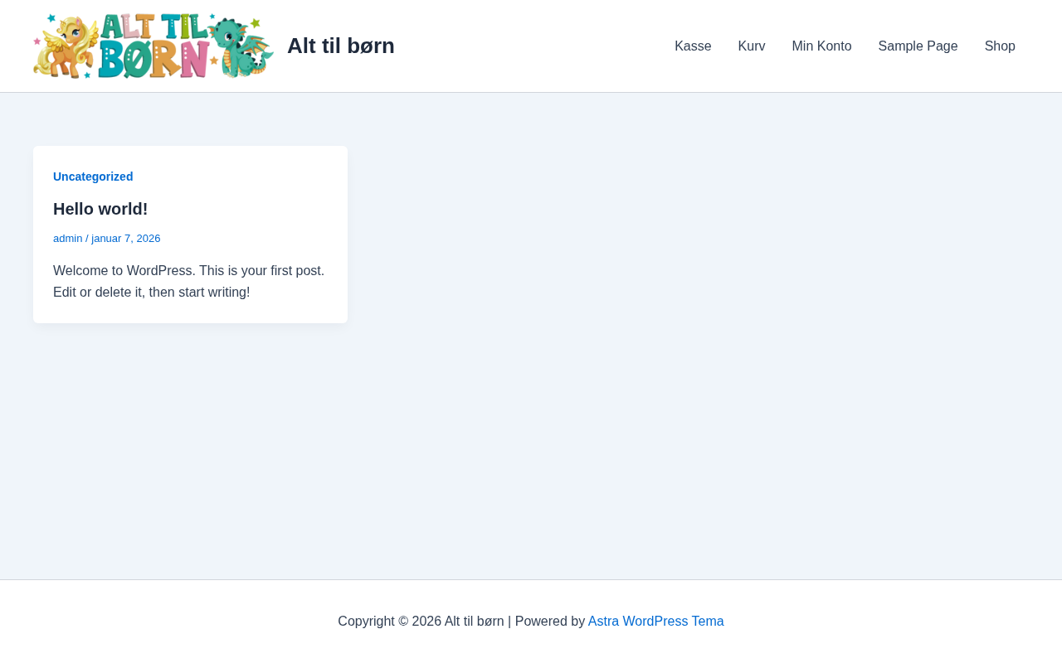Navigate to the Shop menu item
This screenshot has width=1062, height=663.
click(1000, 46)
